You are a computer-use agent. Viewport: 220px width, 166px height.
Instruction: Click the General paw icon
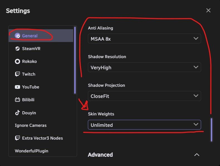pos(18,36)
